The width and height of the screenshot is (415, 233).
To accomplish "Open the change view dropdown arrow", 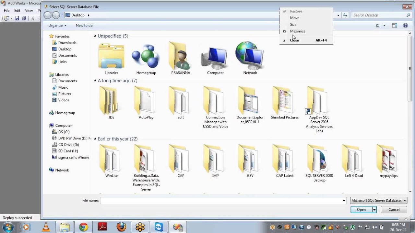I will (x=385, y=26).
